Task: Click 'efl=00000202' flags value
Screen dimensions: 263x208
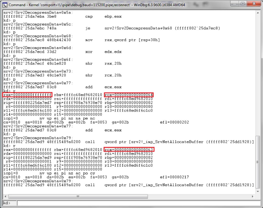Action: 174,122
